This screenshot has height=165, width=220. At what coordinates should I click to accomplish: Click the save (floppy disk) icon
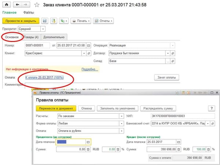click(45, 21)
